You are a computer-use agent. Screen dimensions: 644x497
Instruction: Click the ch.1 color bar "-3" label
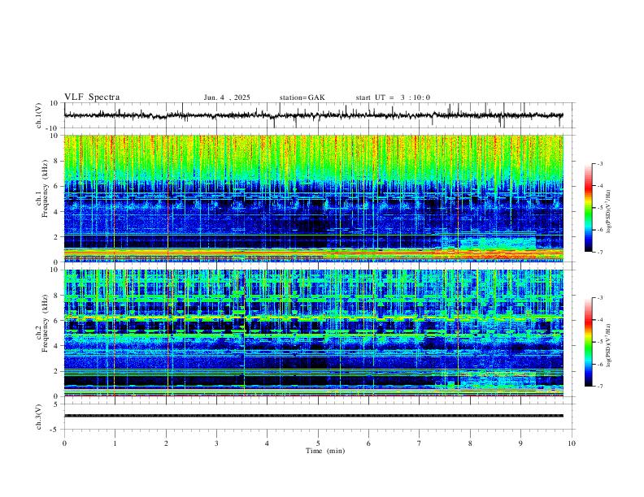click(600, 164)
